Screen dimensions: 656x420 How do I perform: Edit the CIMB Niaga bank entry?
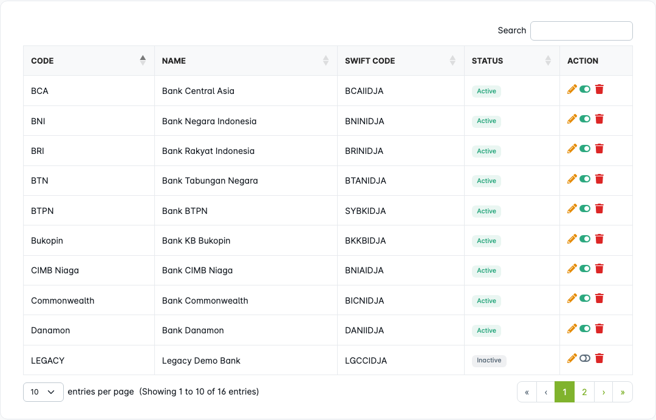pos(572,269)
